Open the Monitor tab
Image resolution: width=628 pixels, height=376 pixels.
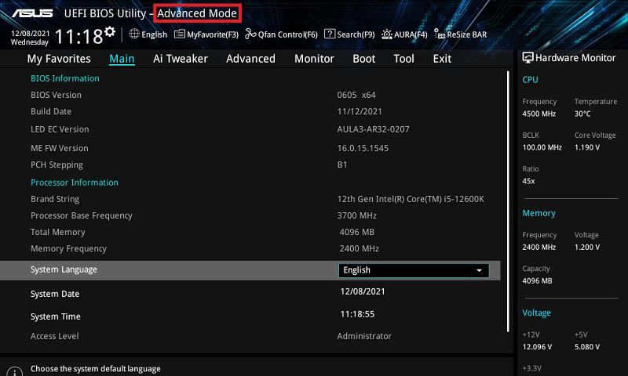pyautogui.click(x=314, y=59)
